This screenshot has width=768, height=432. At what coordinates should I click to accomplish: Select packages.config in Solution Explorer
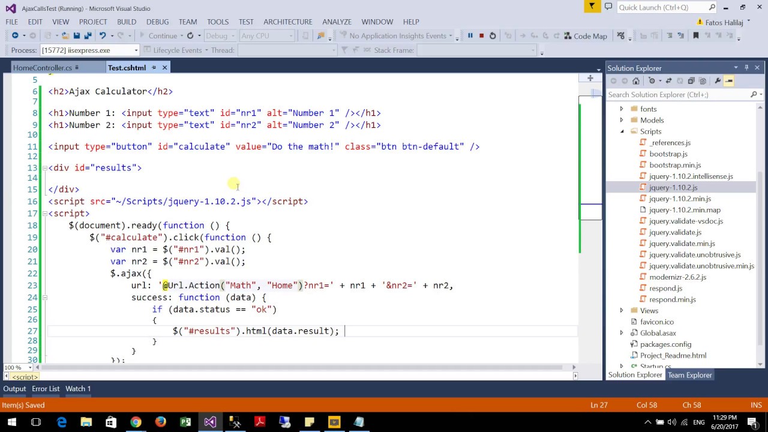click(x=665, y=344)
